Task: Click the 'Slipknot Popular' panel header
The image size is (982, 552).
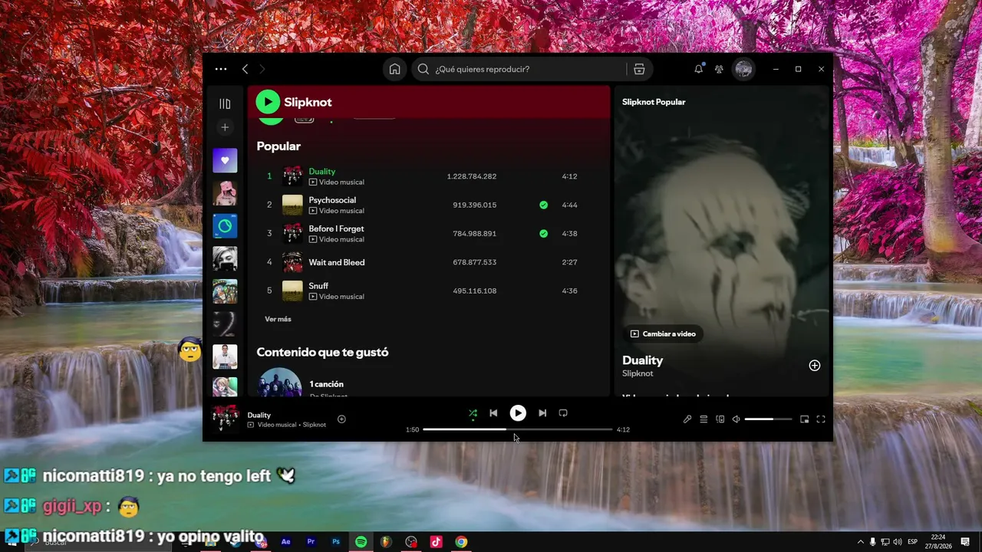Action: pyautogui.click(x=654, y=102)
